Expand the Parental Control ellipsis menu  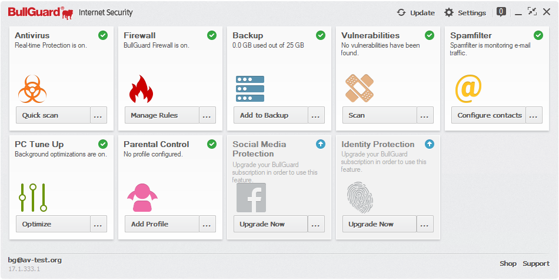pyautogui.click(x=207, y=224)
